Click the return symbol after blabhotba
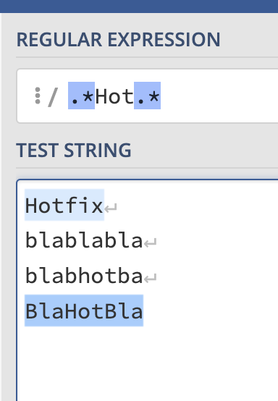 tap(150, 278)
